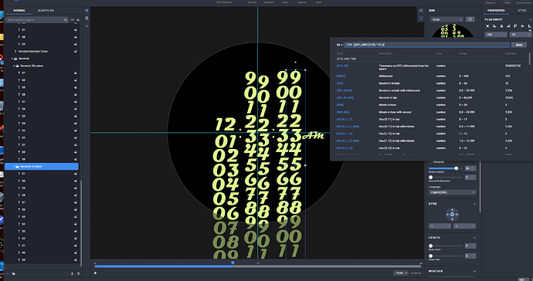The width and height of the screenshot is (533, 281).
Task: Click the icon below the layers panel icon
Action: [x=87, y=18]
